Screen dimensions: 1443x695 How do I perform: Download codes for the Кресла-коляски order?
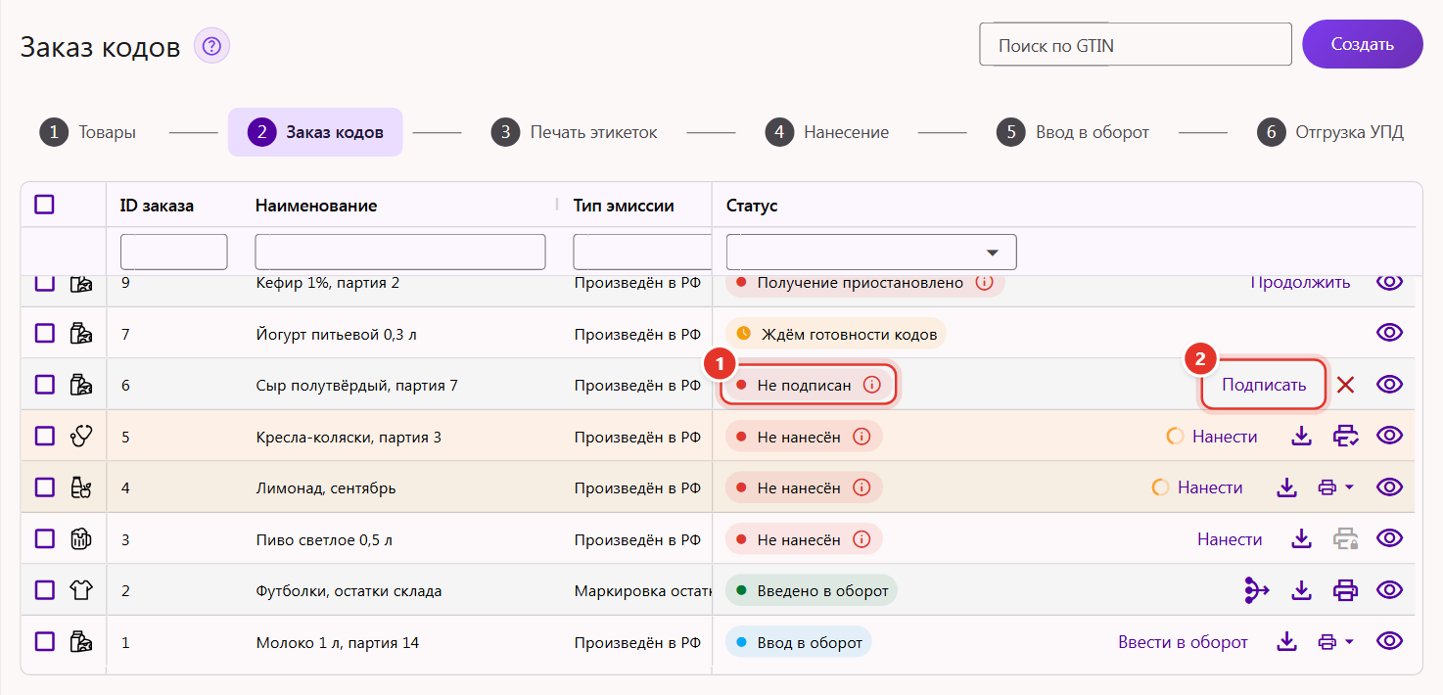(x=1301, y=436)
